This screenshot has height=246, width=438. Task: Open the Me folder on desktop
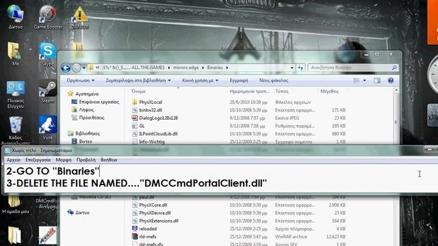pyautogui.click(x=14, y=53)
